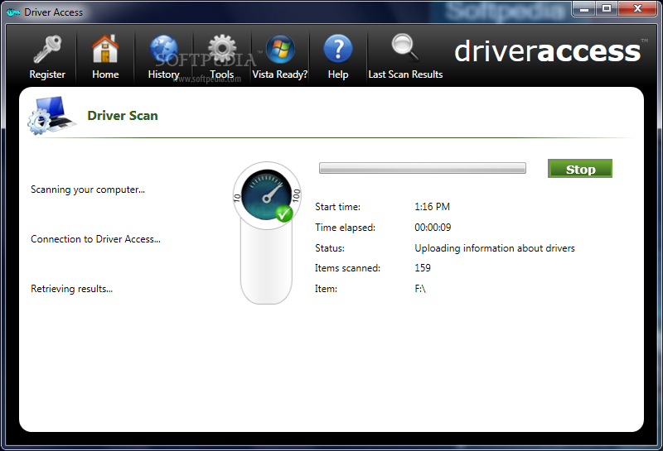The height and width of the screenshot is (451, 663).
Task: Click the Register key icon
Action: tap(47, 49)
